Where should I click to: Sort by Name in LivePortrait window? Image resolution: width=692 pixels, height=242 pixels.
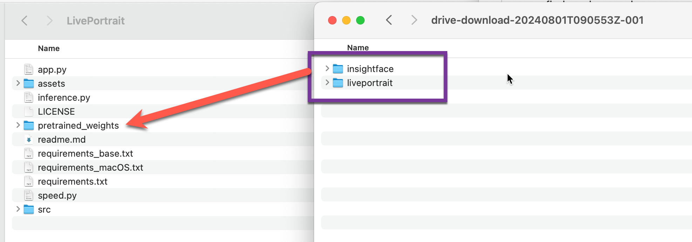pyautogui.click(x=49, y=48)
